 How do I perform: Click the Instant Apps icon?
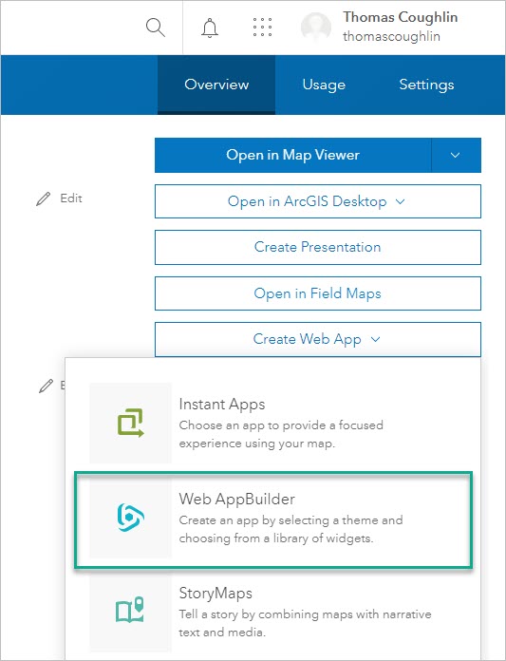click(x=131, y=423)
